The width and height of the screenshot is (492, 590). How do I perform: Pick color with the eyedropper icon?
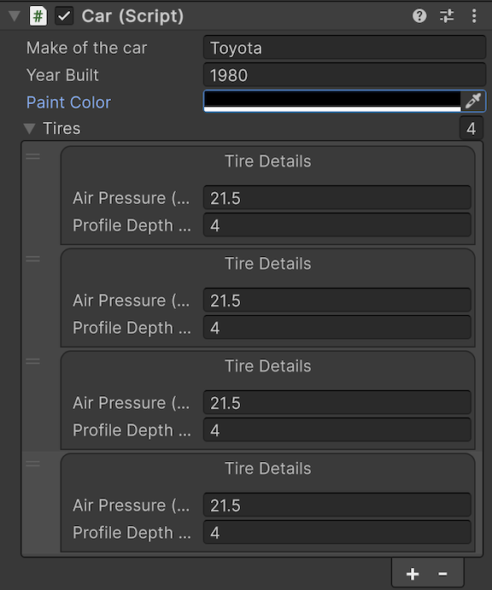point(473,101)
